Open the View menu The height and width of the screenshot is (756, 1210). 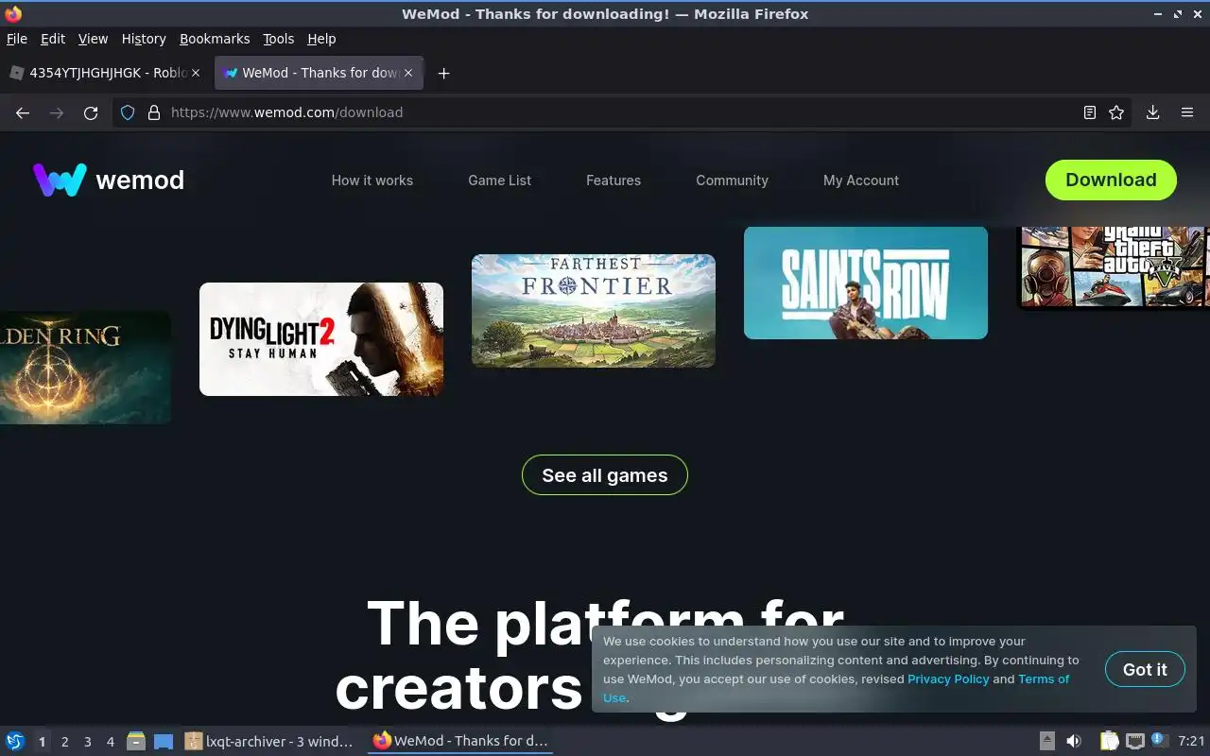coord(93,39)
